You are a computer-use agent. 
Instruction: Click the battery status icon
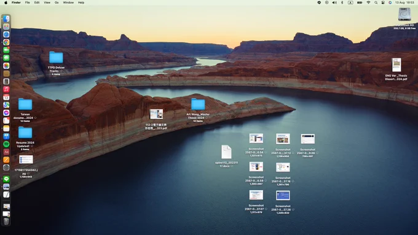pyautogui.click(x=360, y=2)
